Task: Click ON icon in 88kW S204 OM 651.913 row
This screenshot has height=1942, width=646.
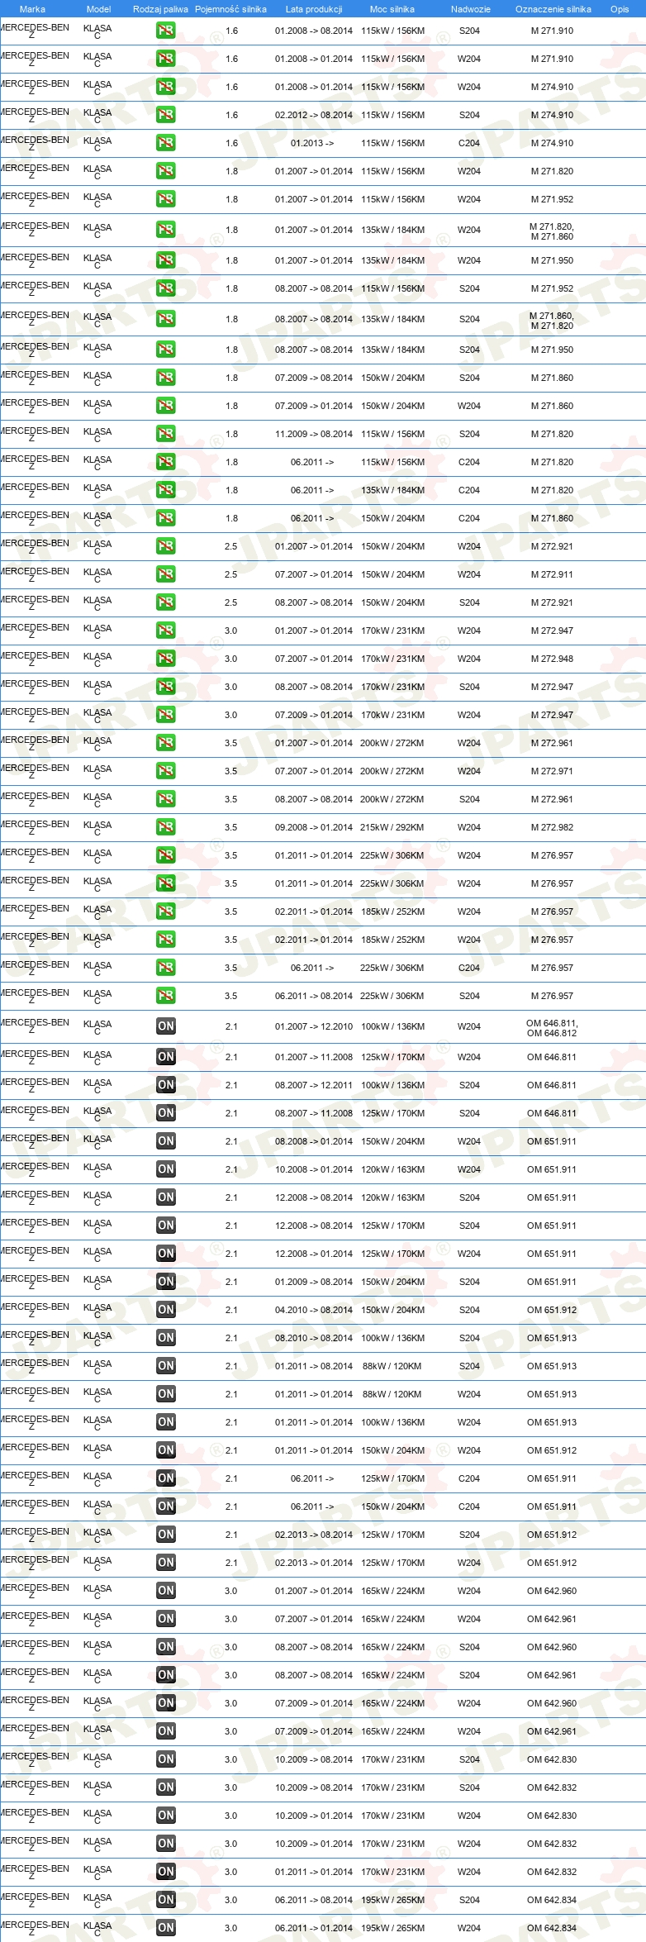Action: (x=166, y=1366)
